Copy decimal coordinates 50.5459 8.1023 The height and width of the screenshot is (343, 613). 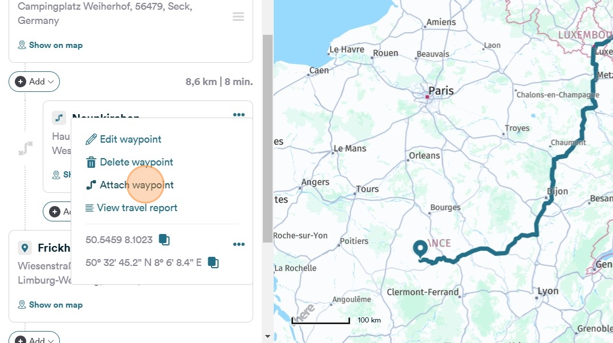164,240
